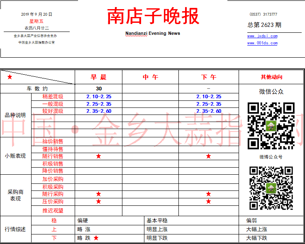Click the 随行采购 row label
The width and height of the screenshot is (305, 244).
click(x=53, y=194)
